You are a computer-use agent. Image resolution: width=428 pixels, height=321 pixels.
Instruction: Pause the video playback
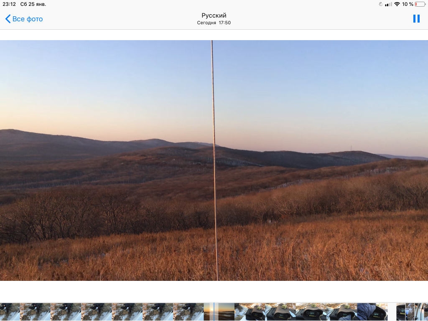[x=416, y=18]
